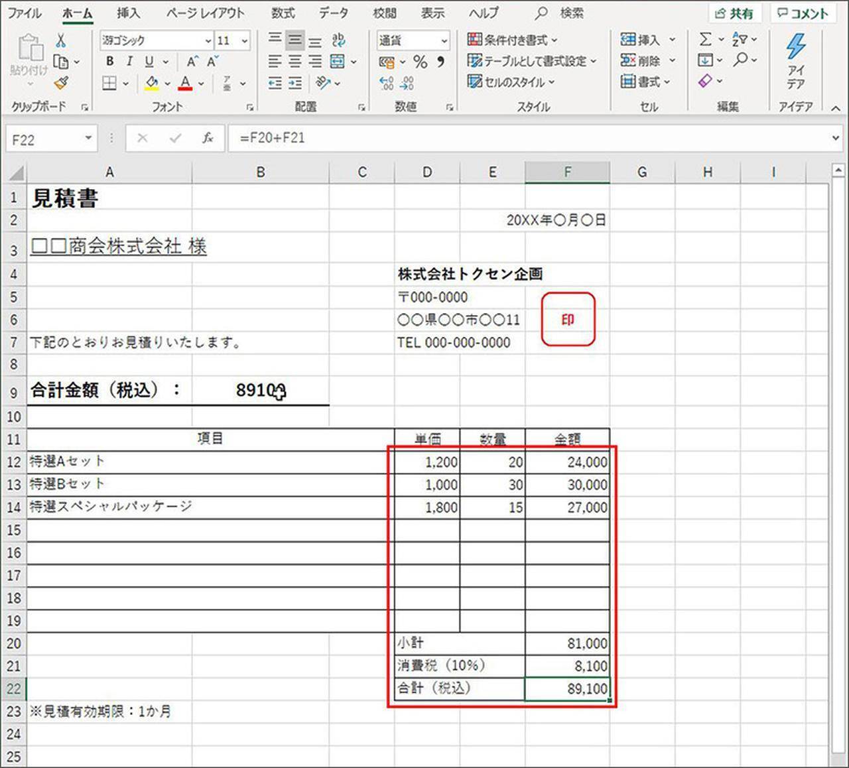Click the Increase Indent icon
This screenshot has width=849, height=768.
(295, 83)
